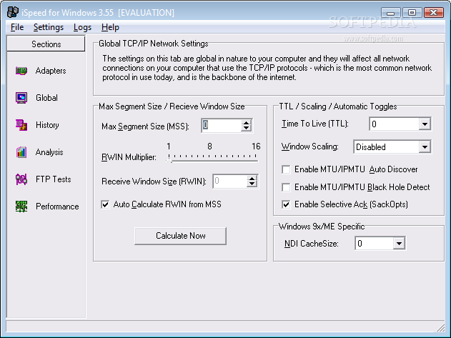Image resolution: width=451 pixels, height=338 pixels.
Task: Click the Analysis bar chart icon
Action: click(21, 152)
